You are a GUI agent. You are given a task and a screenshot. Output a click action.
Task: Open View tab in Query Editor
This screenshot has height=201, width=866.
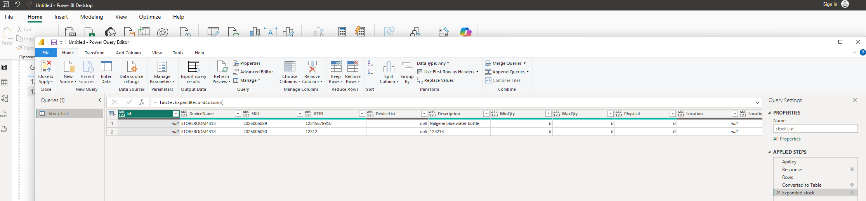tap(157, 53)
